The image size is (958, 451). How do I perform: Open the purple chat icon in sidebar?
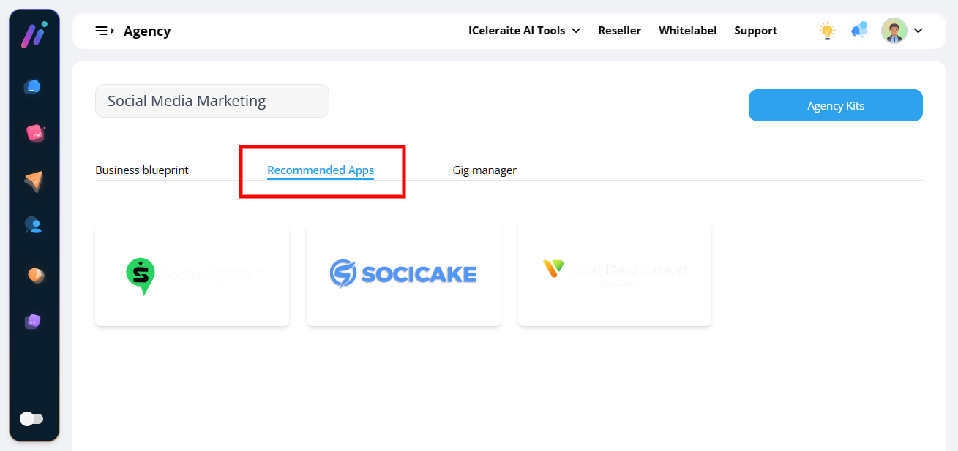pos(33,322)
